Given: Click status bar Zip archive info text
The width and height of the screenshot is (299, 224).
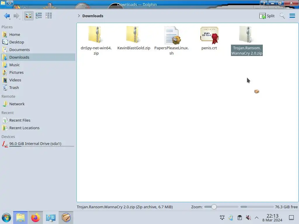Looking at the screenshot, I should click(125, 207).
